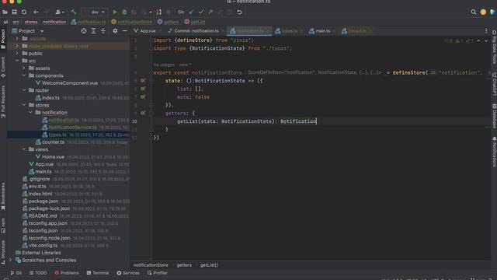497x280 pixels.
Task: Click the stores breadcrumb in the navigation bar
Action: [31, 22]
